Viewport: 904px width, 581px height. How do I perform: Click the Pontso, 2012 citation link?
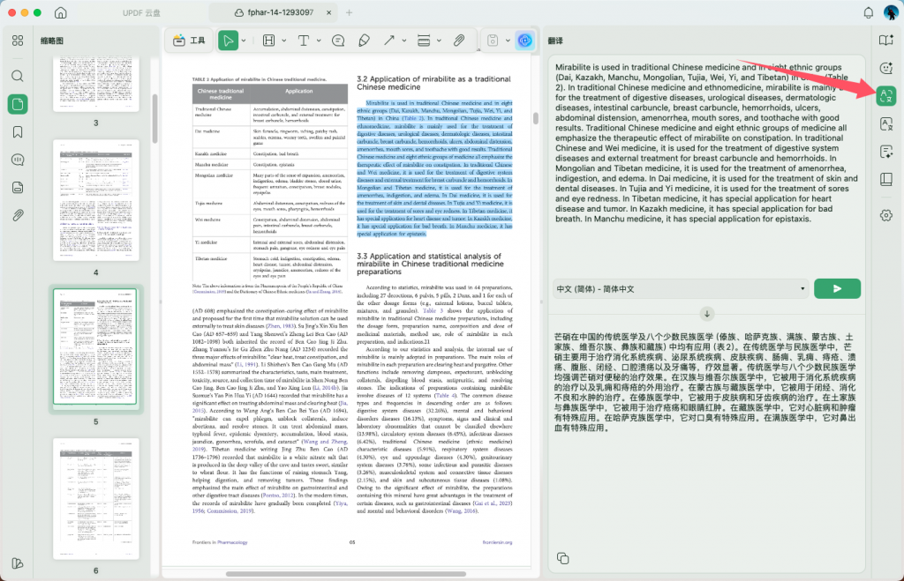pos(279,495)
